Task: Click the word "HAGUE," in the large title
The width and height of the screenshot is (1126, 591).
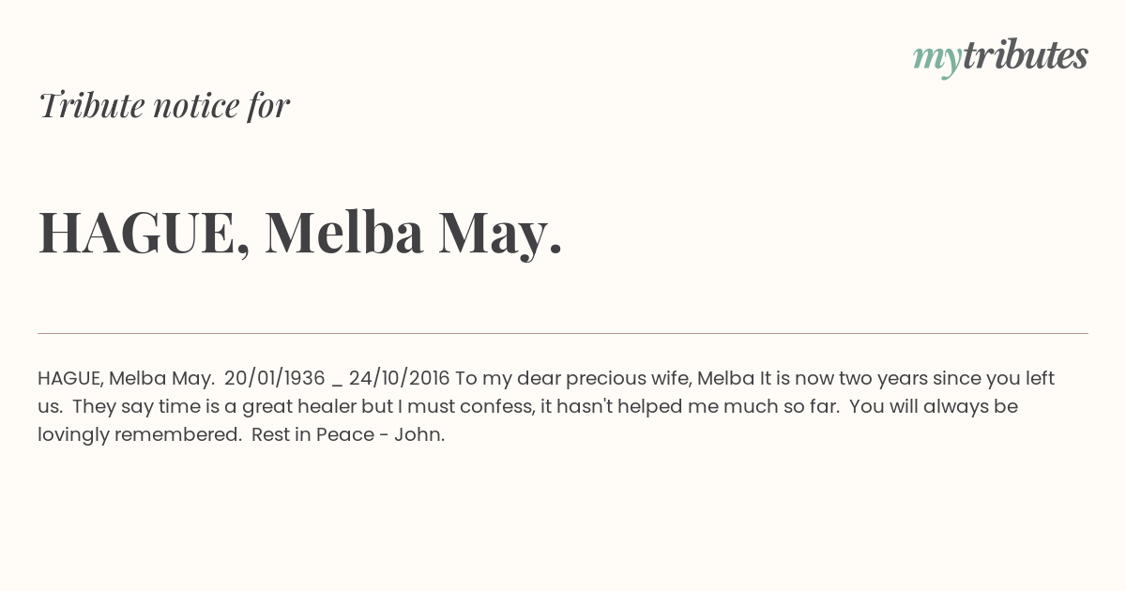Action: point(145,235)
